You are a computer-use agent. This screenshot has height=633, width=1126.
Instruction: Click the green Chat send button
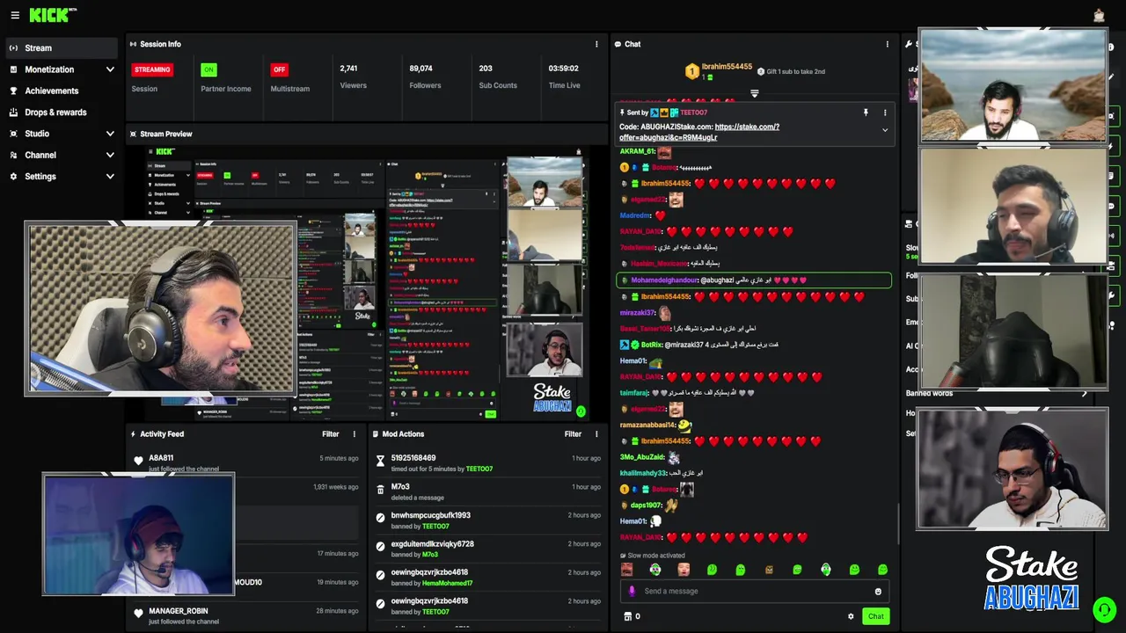coord(875,616)
